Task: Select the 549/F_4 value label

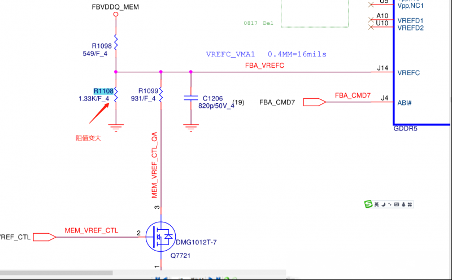Action: click(95, 53)
